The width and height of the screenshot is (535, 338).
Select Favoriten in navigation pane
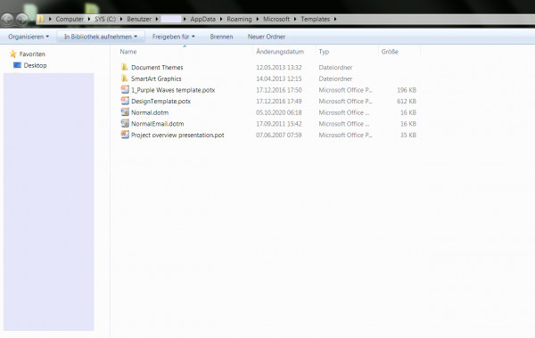(x=32, y=54)
